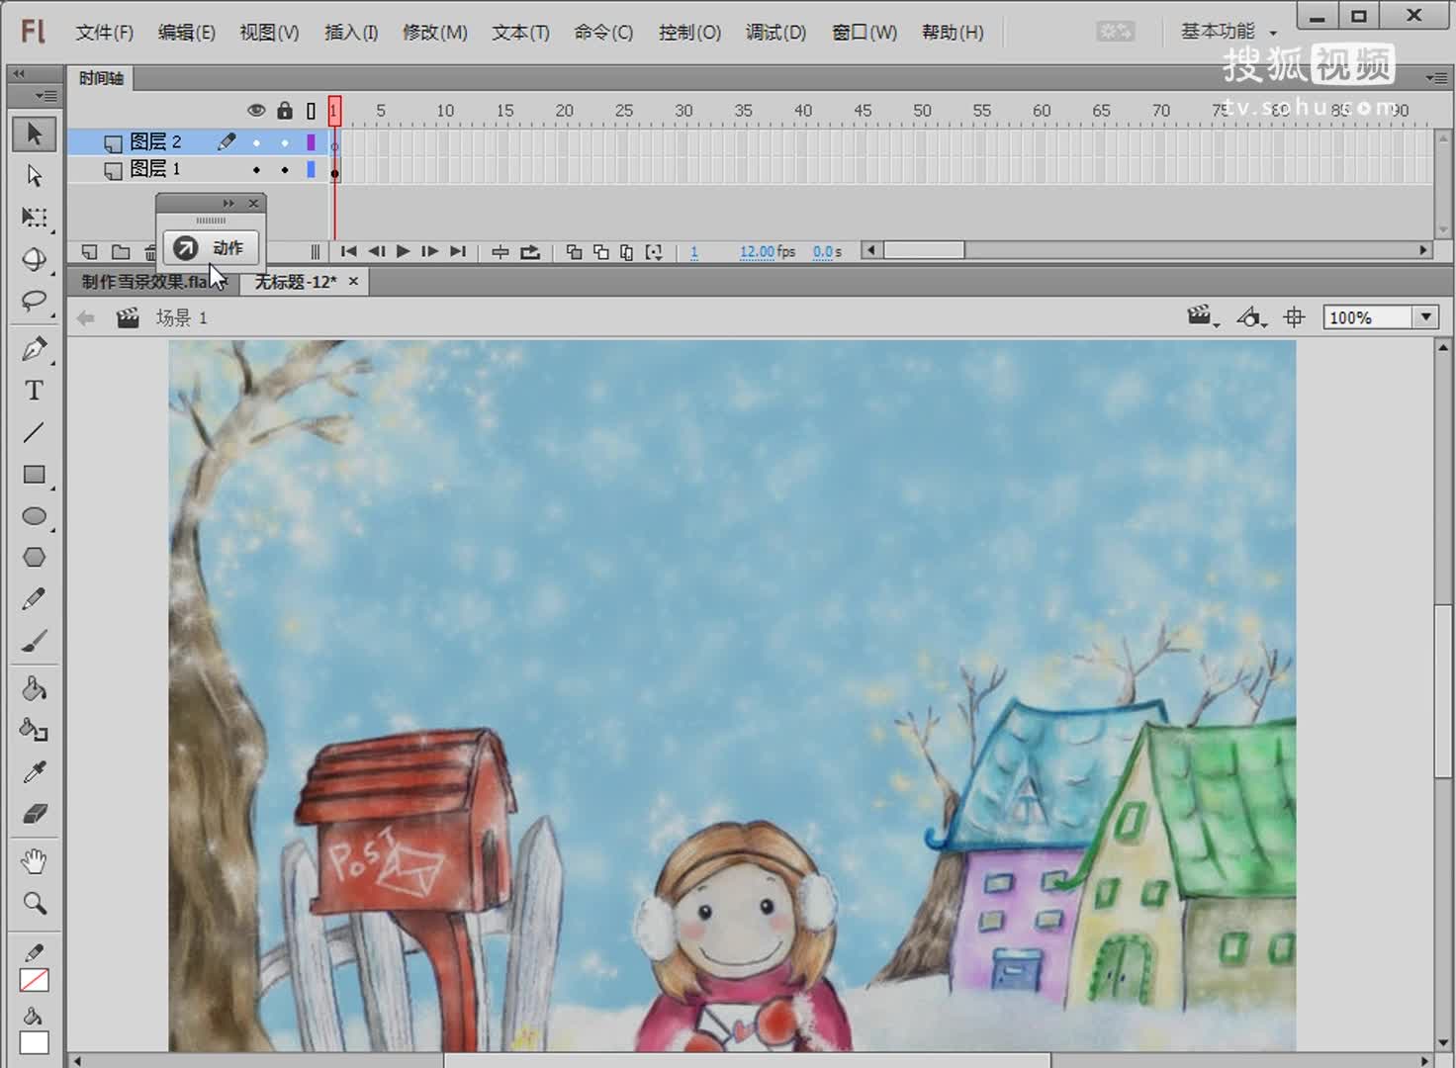Viewport: 1456px width, 1068px height.
Task: Close the floating 动作 panel
Action: point(253,203)
